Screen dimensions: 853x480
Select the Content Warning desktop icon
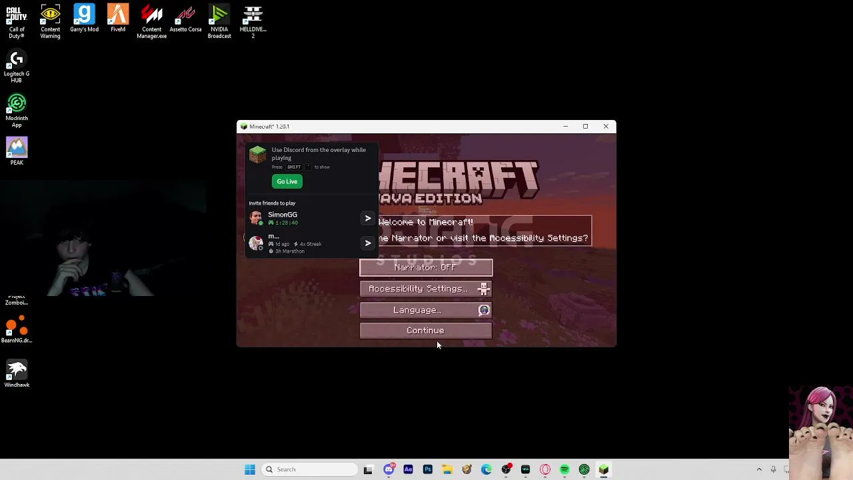pos(50,22)
